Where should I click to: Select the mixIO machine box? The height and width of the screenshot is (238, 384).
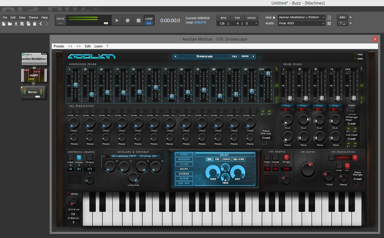coord(34,75)
